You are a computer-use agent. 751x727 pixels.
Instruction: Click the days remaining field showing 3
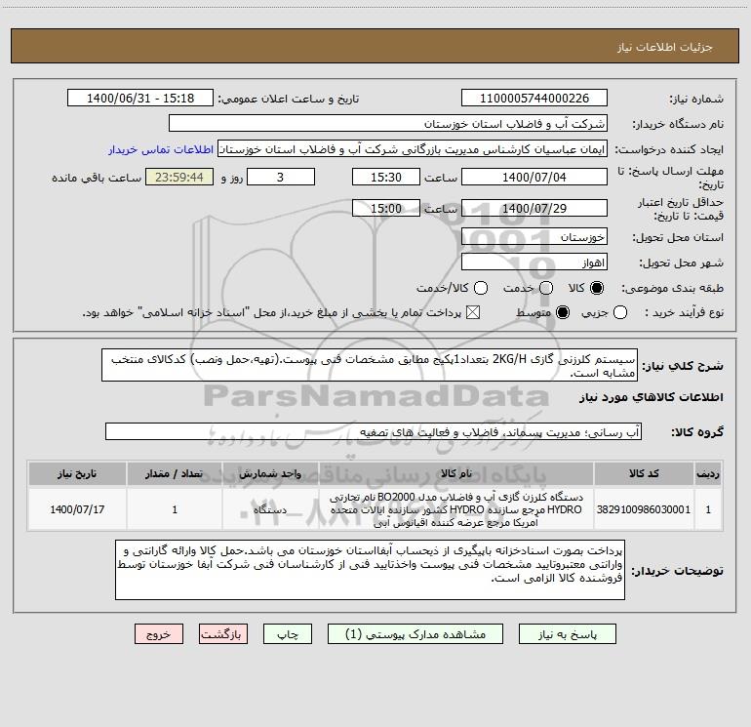tap(281, 177)
